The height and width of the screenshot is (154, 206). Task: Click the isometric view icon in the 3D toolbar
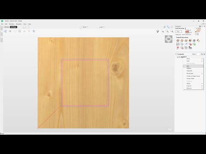(x=158, y=31)
